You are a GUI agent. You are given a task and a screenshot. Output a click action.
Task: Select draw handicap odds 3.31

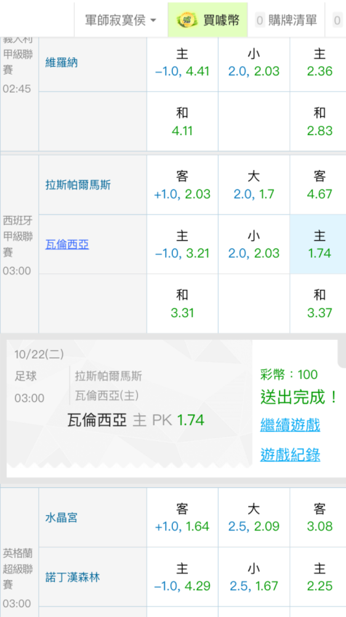(x=182, y=304)
